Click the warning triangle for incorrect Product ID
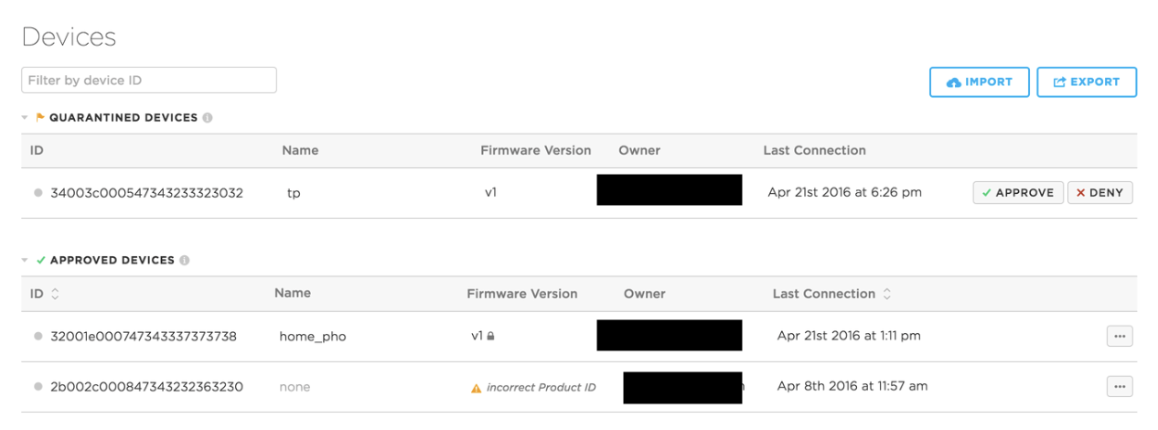1158x430 pixels. (476, 388)
